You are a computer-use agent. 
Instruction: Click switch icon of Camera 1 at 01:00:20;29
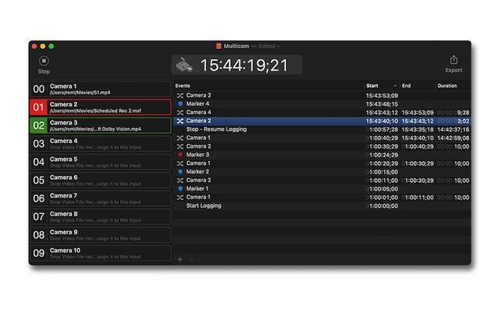click(x=180, y=163)
